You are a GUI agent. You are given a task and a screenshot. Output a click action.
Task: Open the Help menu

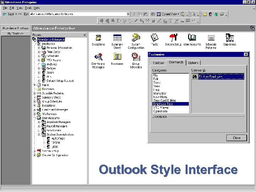tap(37, 8)
